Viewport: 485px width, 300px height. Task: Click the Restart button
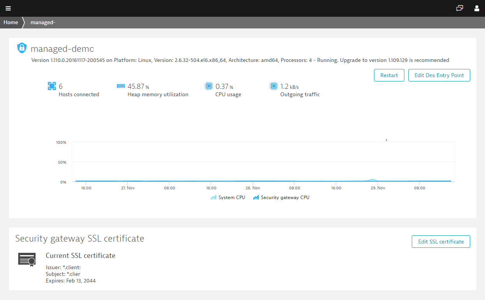(389, 75)
